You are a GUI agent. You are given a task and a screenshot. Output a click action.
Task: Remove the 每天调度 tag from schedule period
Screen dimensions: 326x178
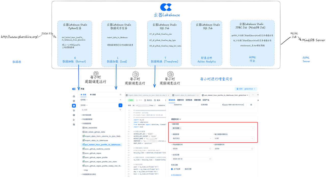click(180, 128)
